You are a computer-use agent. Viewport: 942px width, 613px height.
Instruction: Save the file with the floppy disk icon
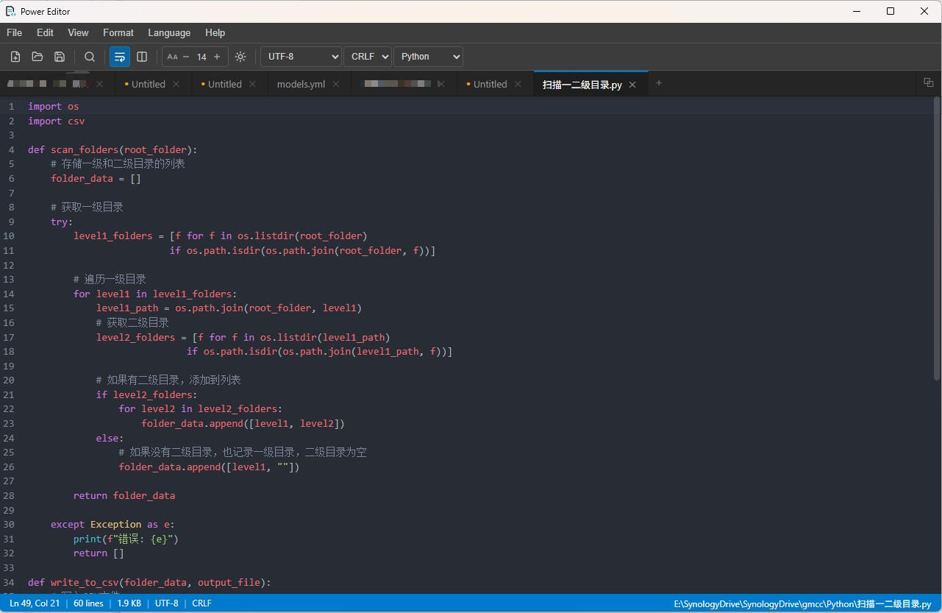(x=60, y=57)
